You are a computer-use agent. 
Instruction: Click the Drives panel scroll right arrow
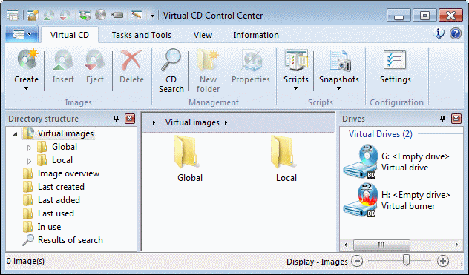pos(456,245)
